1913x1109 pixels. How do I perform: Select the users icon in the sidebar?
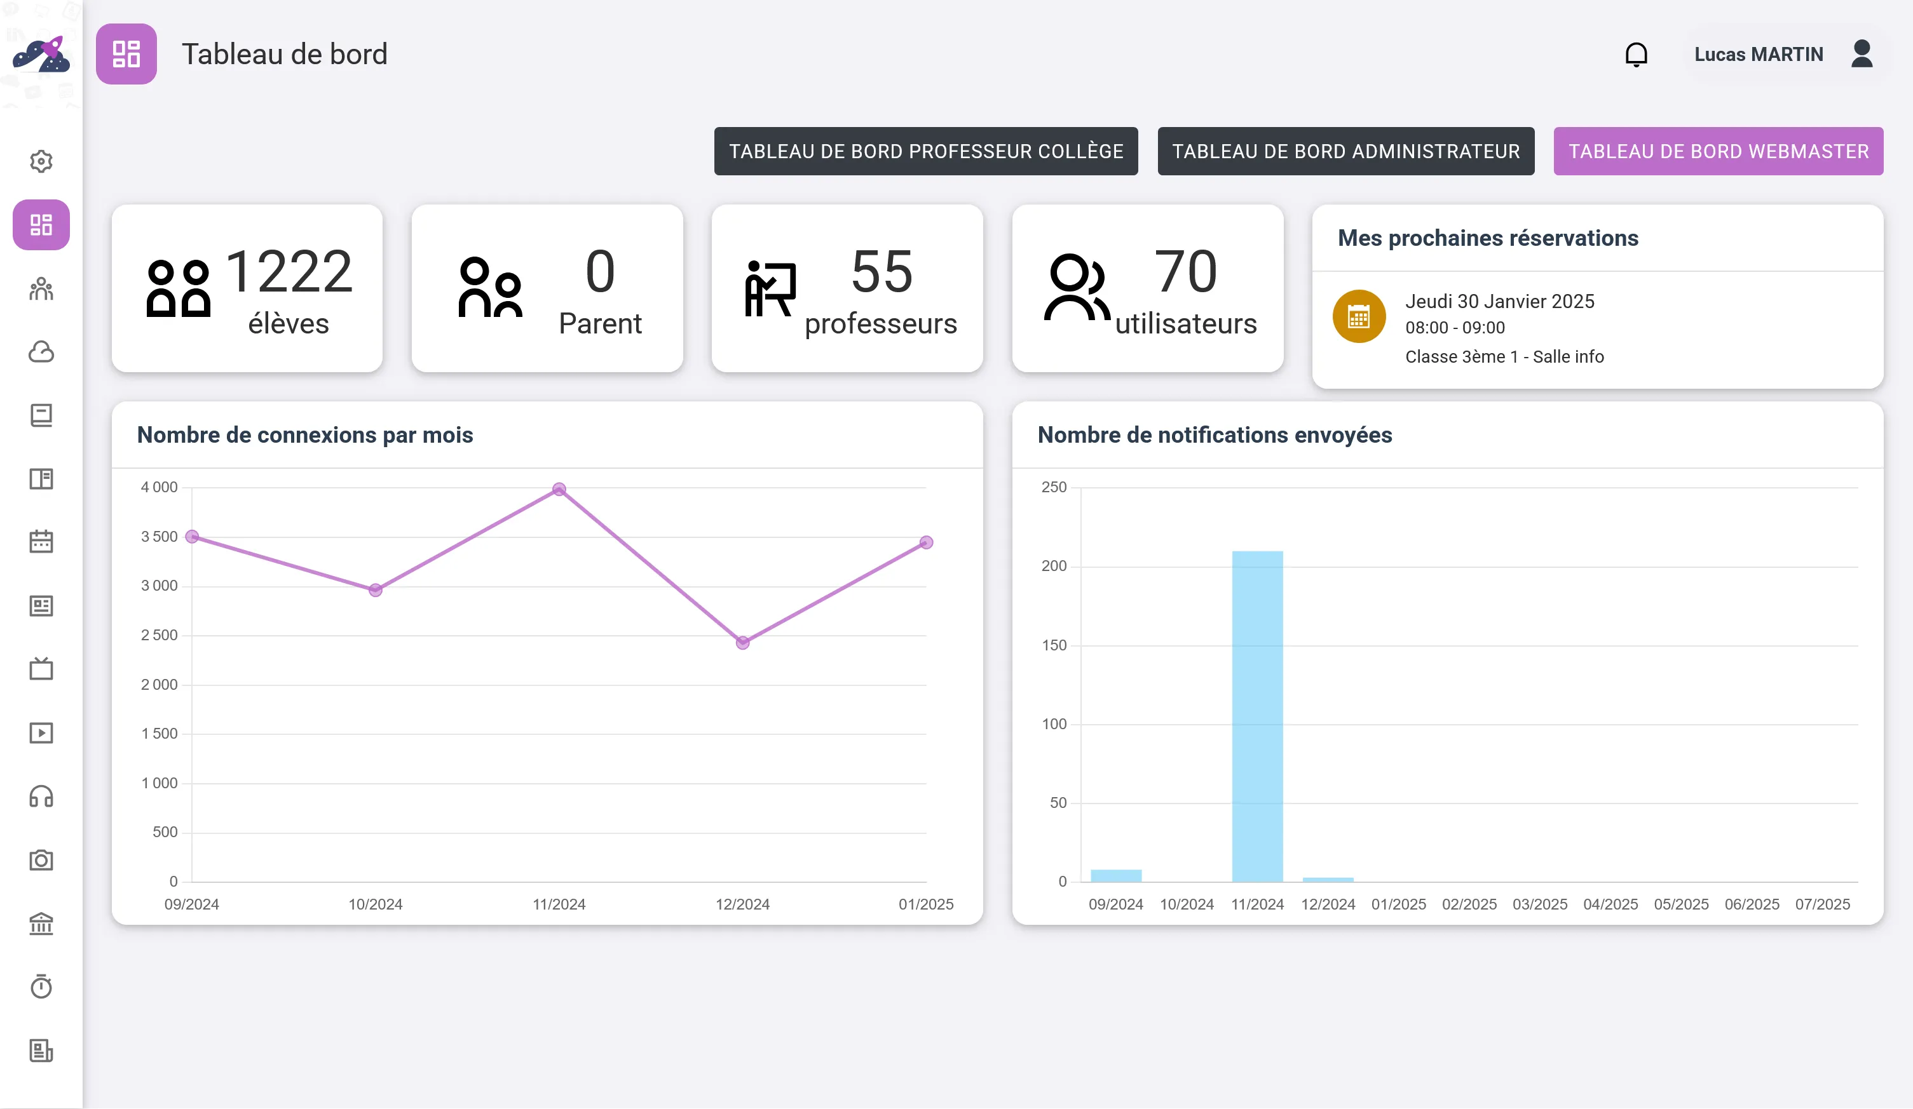click(x=41, y=289)
